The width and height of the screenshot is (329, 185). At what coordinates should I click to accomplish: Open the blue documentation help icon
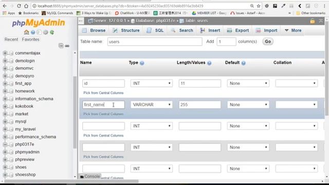pos(33,32)
